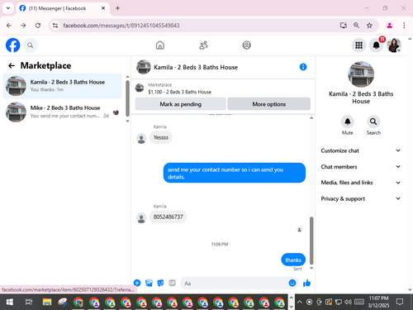Attach a photo using the image icon
Viewport: 413px width, 310px height.
(149, 283)
